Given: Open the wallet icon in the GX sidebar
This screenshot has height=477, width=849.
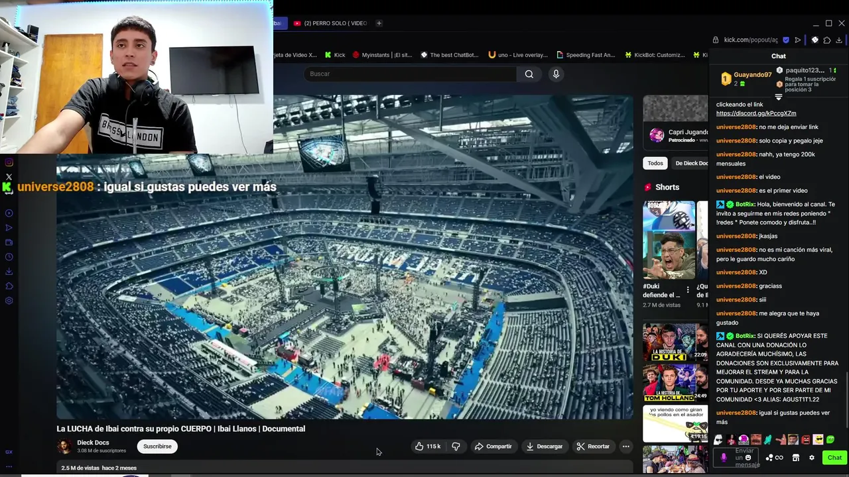Looking at the screenshot, I should click(9, 242).
